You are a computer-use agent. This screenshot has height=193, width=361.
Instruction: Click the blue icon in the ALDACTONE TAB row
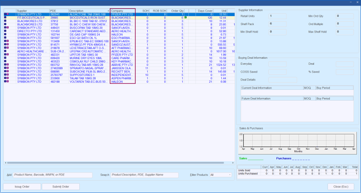point(5,14)
